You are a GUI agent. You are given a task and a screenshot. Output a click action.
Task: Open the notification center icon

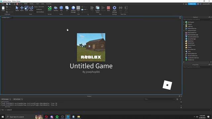click(208, 117)
